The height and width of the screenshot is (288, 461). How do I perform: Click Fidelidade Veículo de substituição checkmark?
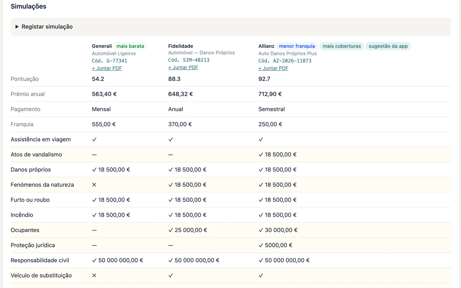(x=171, y=275)
